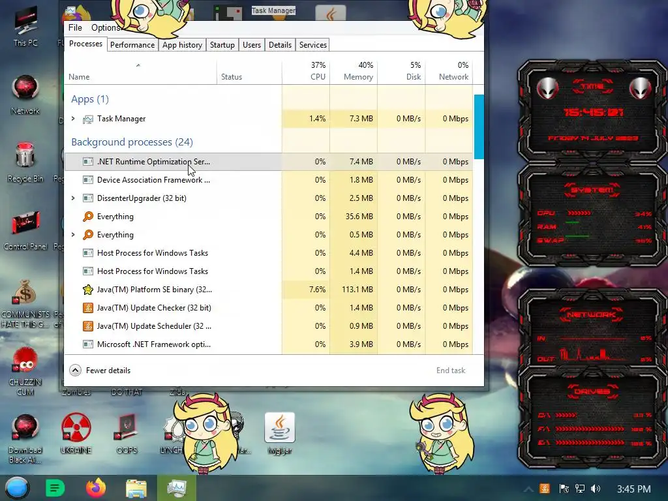Select first Host Process for Windows Tasks
668x501 pixels.
tap(268, 253)
